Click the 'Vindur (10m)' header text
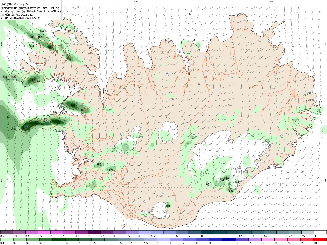The height and width of the screenshot is (245, 327). coord(22,4)
